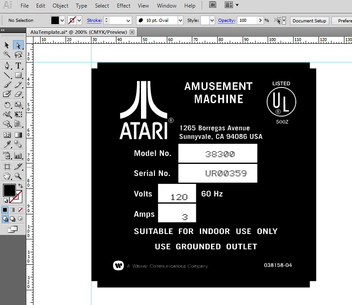Select the Gradient tool

click(18, 135)
